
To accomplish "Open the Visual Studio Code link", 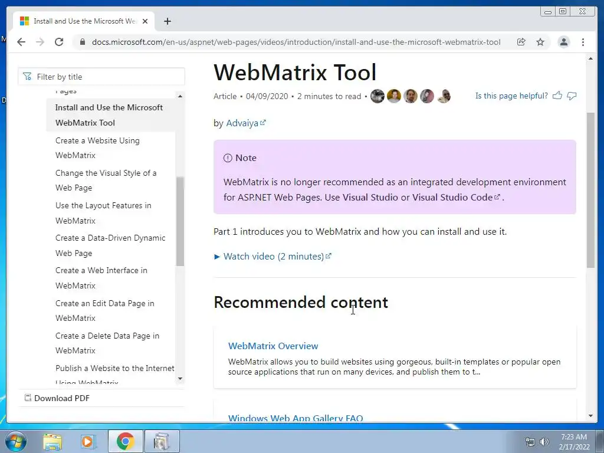I will (x=456, y=197).
